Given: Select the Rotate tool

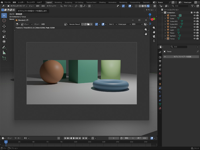Looking at the screenshot, I should click(4, 31).
